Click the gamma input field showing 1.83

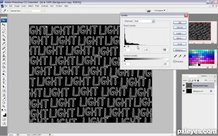point(146,50)
